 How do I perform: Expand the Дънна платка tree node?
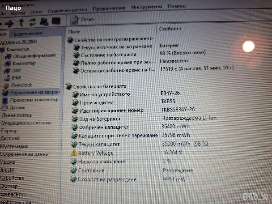(x=16, y=115)
